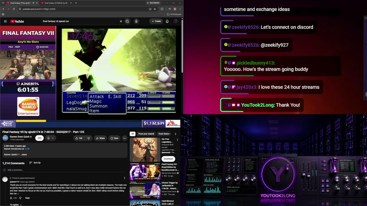Open options for the sponsored RAID ad
This screenshot has height=206, width=367.
(177, 140)
